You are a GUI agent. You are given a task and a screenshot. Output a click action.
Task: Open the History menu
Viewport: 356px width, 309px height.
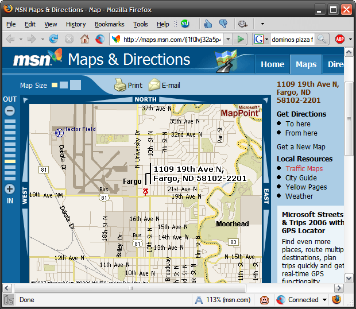point(76,24)
